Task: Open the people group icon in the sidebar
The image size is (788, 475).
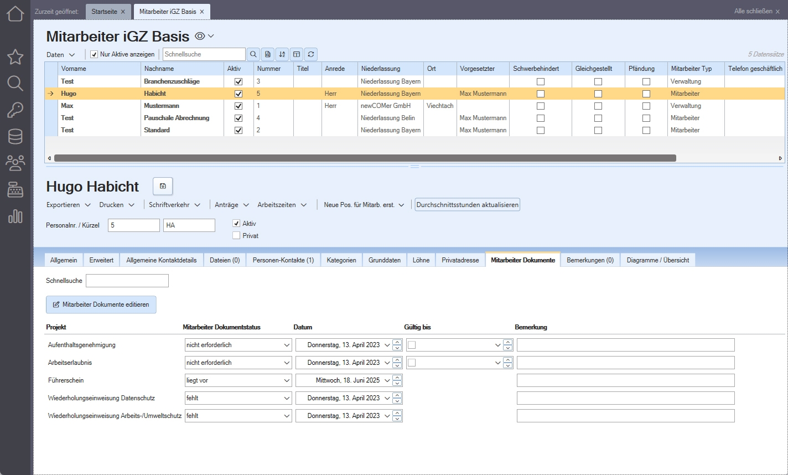Action: coord(15,163)
